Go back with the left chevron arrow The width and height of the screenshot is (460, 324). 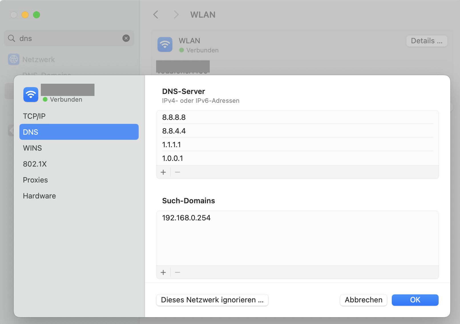point(156,15)
